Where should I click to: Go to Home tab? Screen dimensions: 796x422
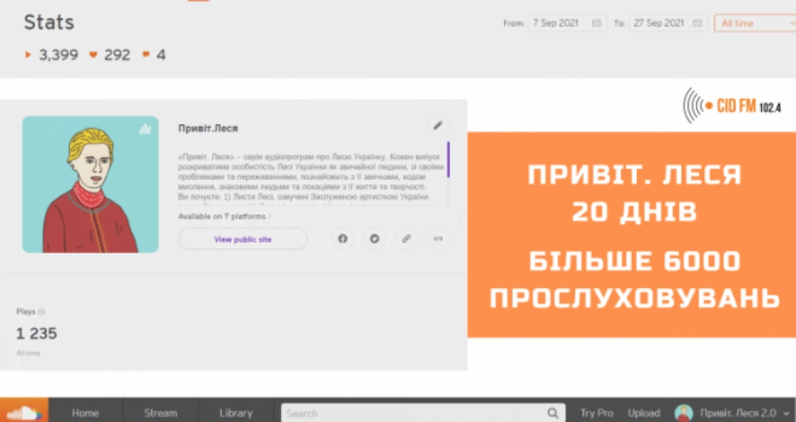point(85,413)
